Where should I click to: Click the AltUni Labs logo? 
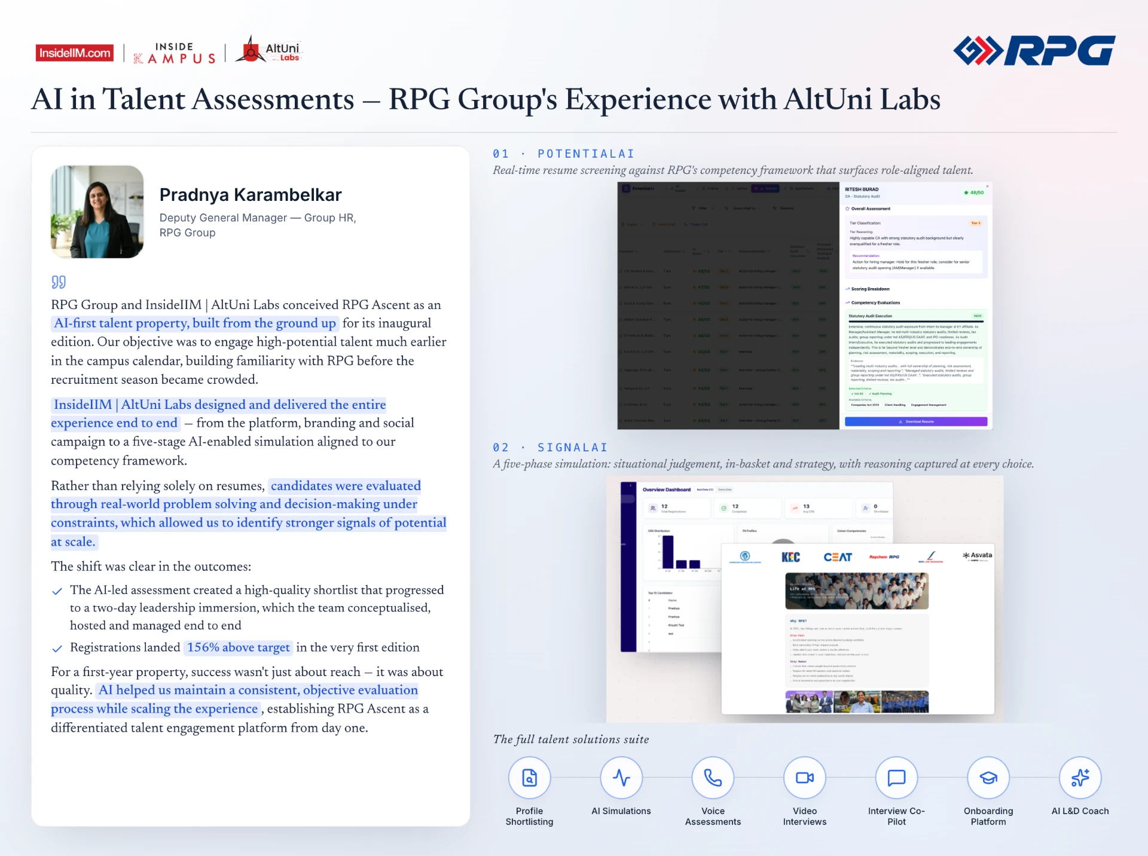(x=269, y=50)
